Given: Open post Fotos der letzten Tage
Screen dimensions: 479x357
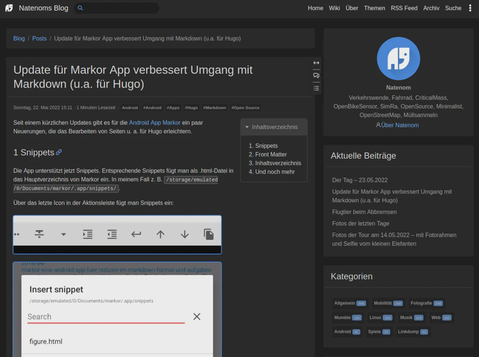Looking at the screenshot, I should [x=360, y=223].
